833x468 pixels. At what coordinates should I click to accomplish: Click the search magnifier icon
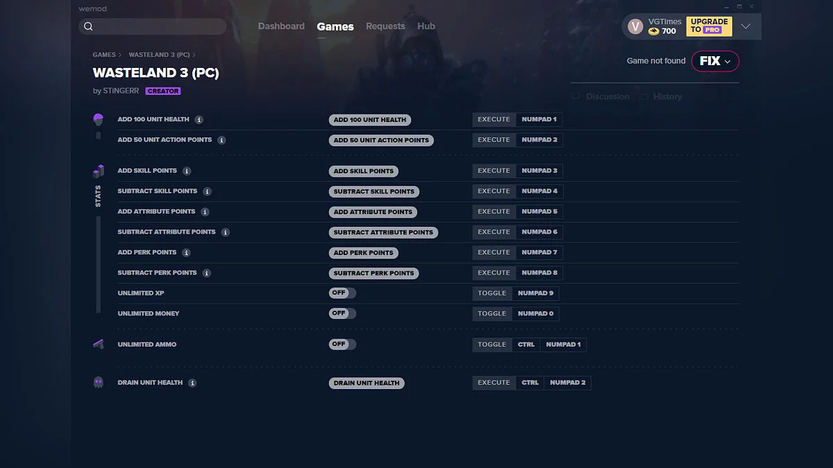click(x=88, y=26)
